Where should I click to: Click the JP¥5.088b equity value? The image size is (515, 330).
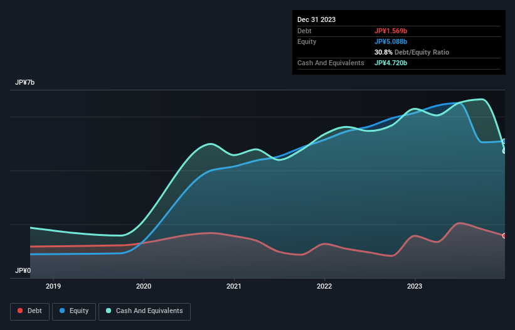pyautogui.click(x=391, y=41)
